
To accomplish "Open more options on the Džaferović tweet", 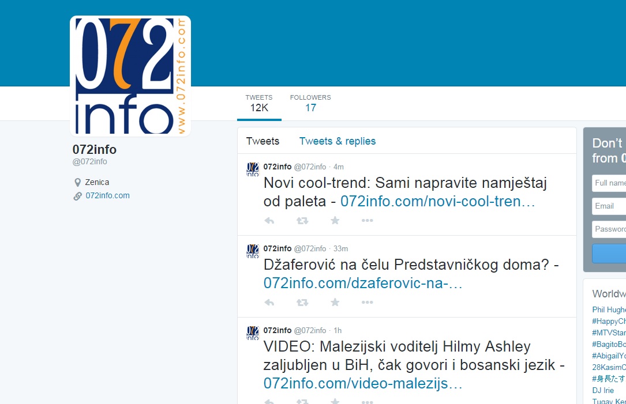I will (368, 302).
